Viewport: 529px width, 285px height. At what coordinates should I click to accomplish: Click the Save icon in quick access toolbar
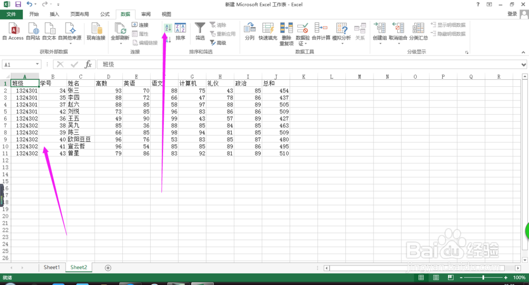(x=18, y=4)
